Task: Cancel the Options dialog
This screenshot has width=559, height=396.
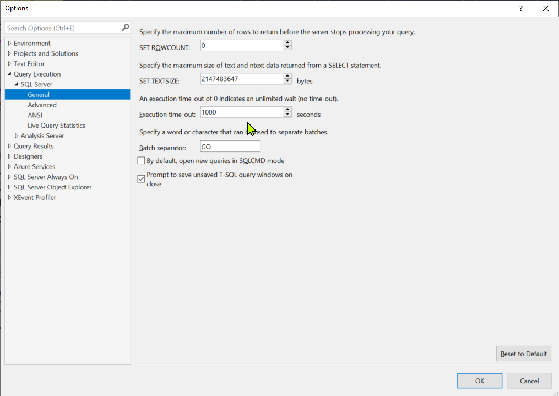Action: coord(529,381)
